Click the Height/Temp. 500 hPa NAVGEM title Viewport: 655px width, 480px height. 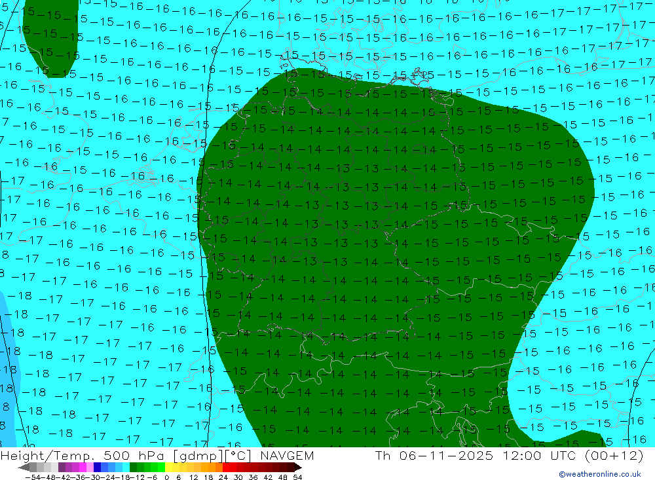(157, 456)
